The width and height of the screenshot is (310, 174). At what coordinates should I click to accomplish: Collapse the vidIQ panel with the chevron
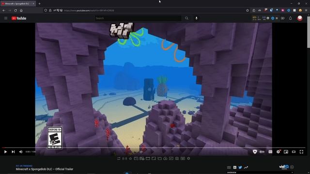tap(292, 167)
